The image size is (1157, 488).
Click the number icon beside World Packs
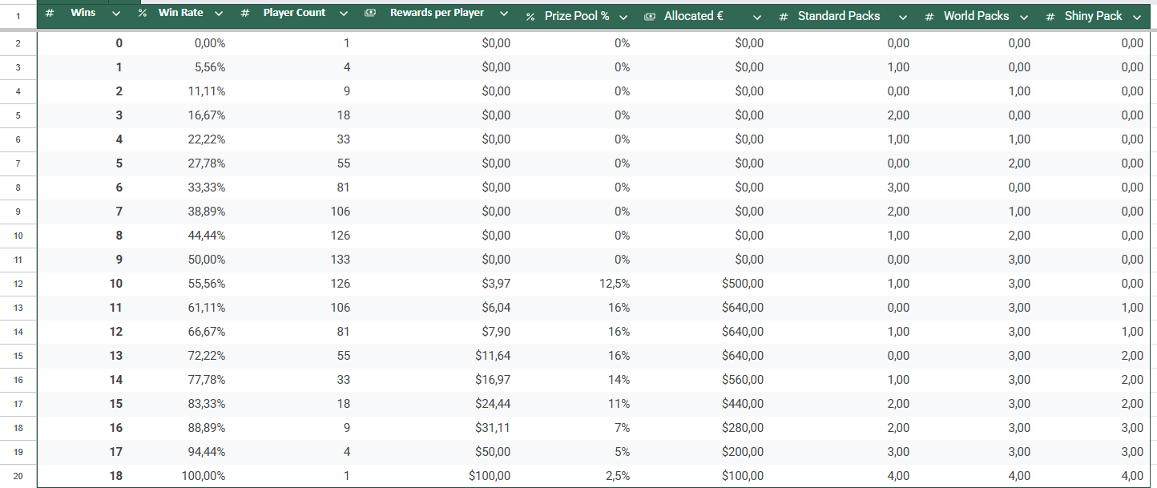point(929,17)
